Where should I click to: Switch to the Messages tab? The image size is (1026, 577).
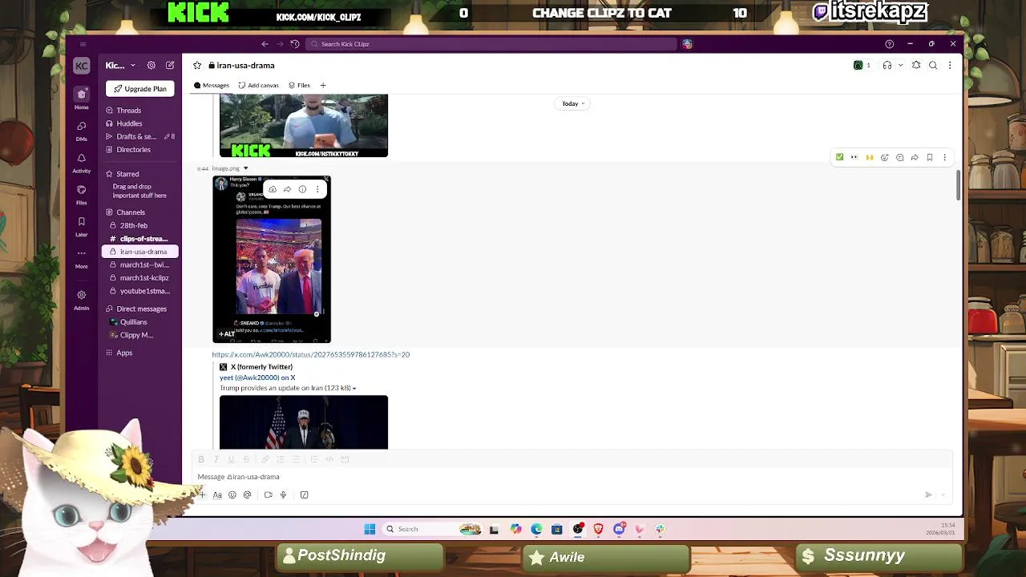click(x=212, y=85)
